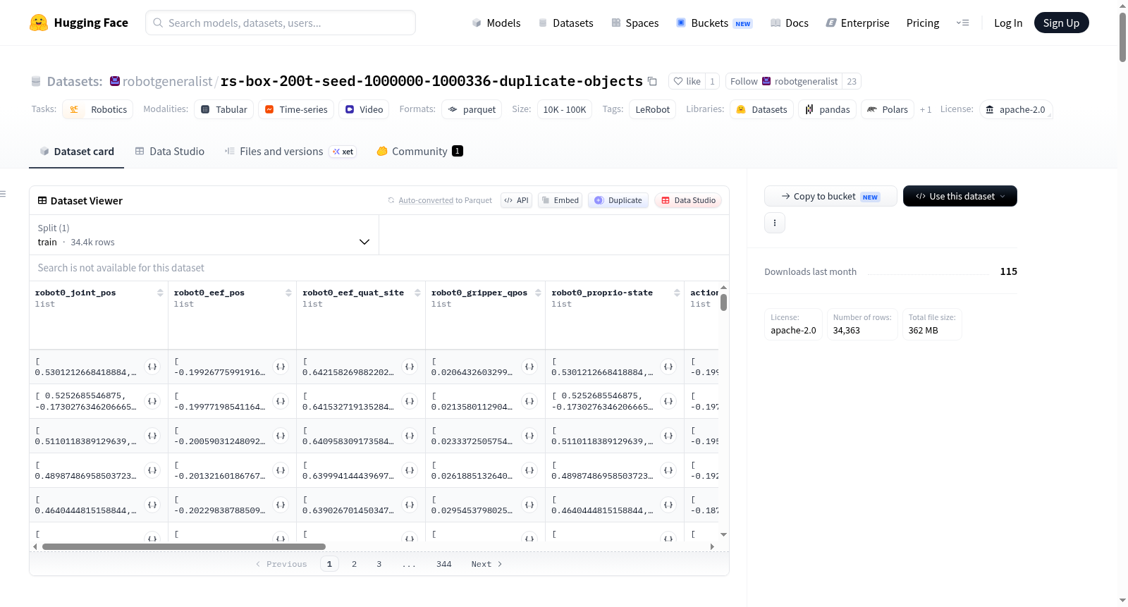Show the +1 more libraries
Image resolution: width=1128 pixels, height=607 pixels.
pyautogui.click(x=926, y=109)
